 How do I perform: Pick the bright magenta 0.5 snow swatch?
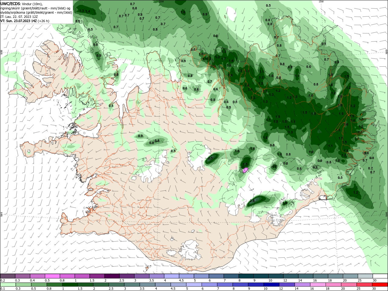[x=52, y=276]
